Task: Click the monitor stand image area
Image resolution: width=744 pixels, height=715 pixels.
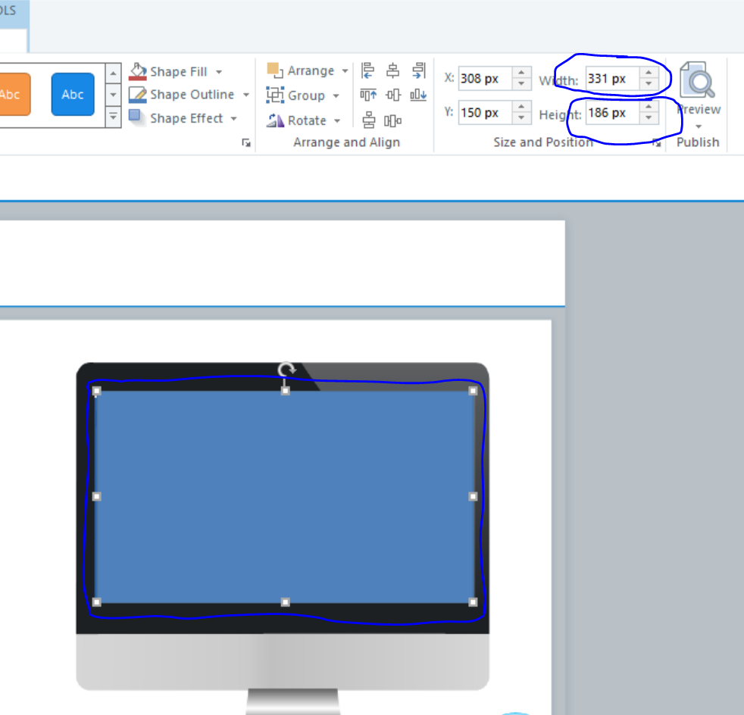Action: (x=292, y=701)
